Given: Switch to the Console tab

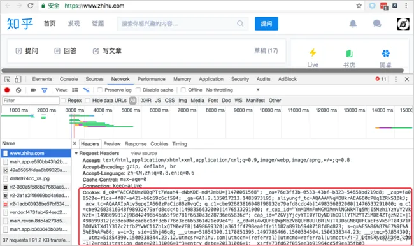Looking at the screenshot, I should 69,79.
